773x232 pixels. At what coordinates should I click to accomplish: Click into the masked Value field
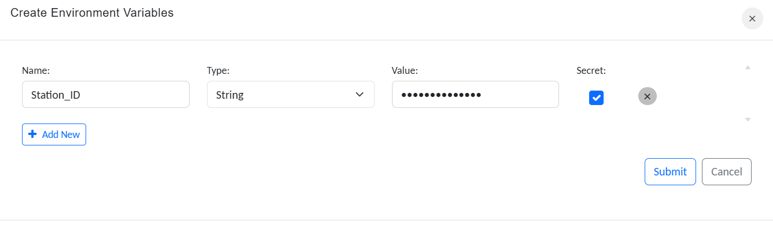click(x=475, y=95)
